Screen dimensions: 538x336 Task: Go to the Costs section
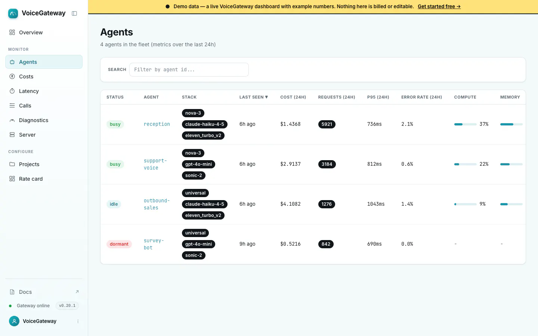(x=44, y=77)
